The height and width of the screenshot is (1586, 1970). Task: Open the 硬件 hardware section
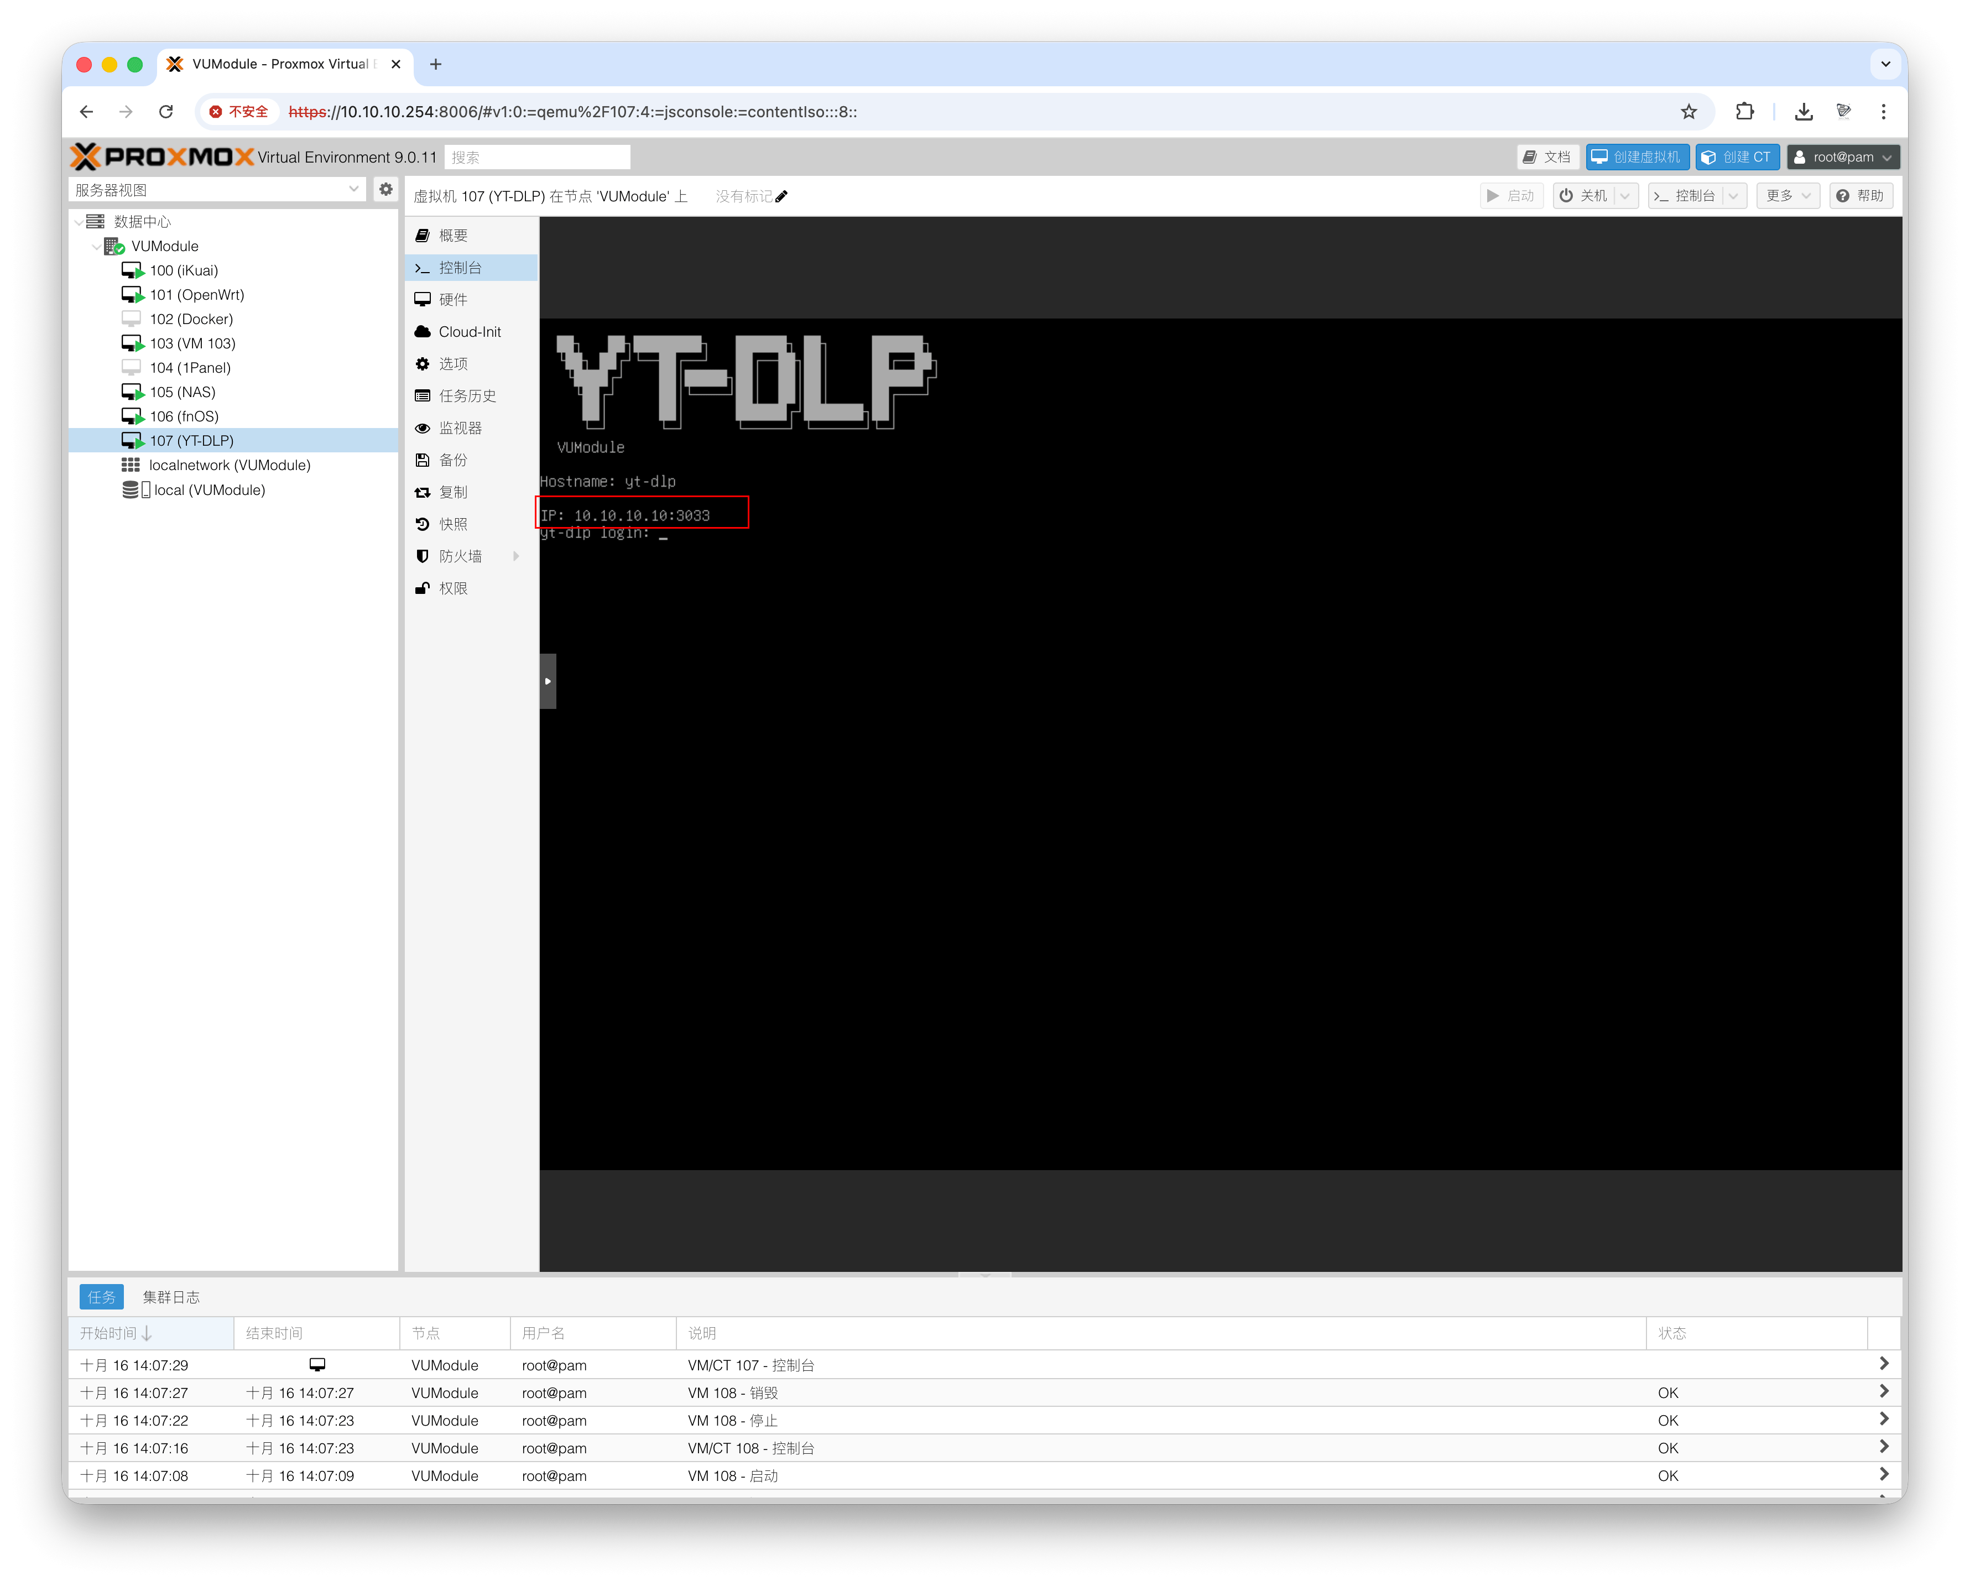point(453,300)
